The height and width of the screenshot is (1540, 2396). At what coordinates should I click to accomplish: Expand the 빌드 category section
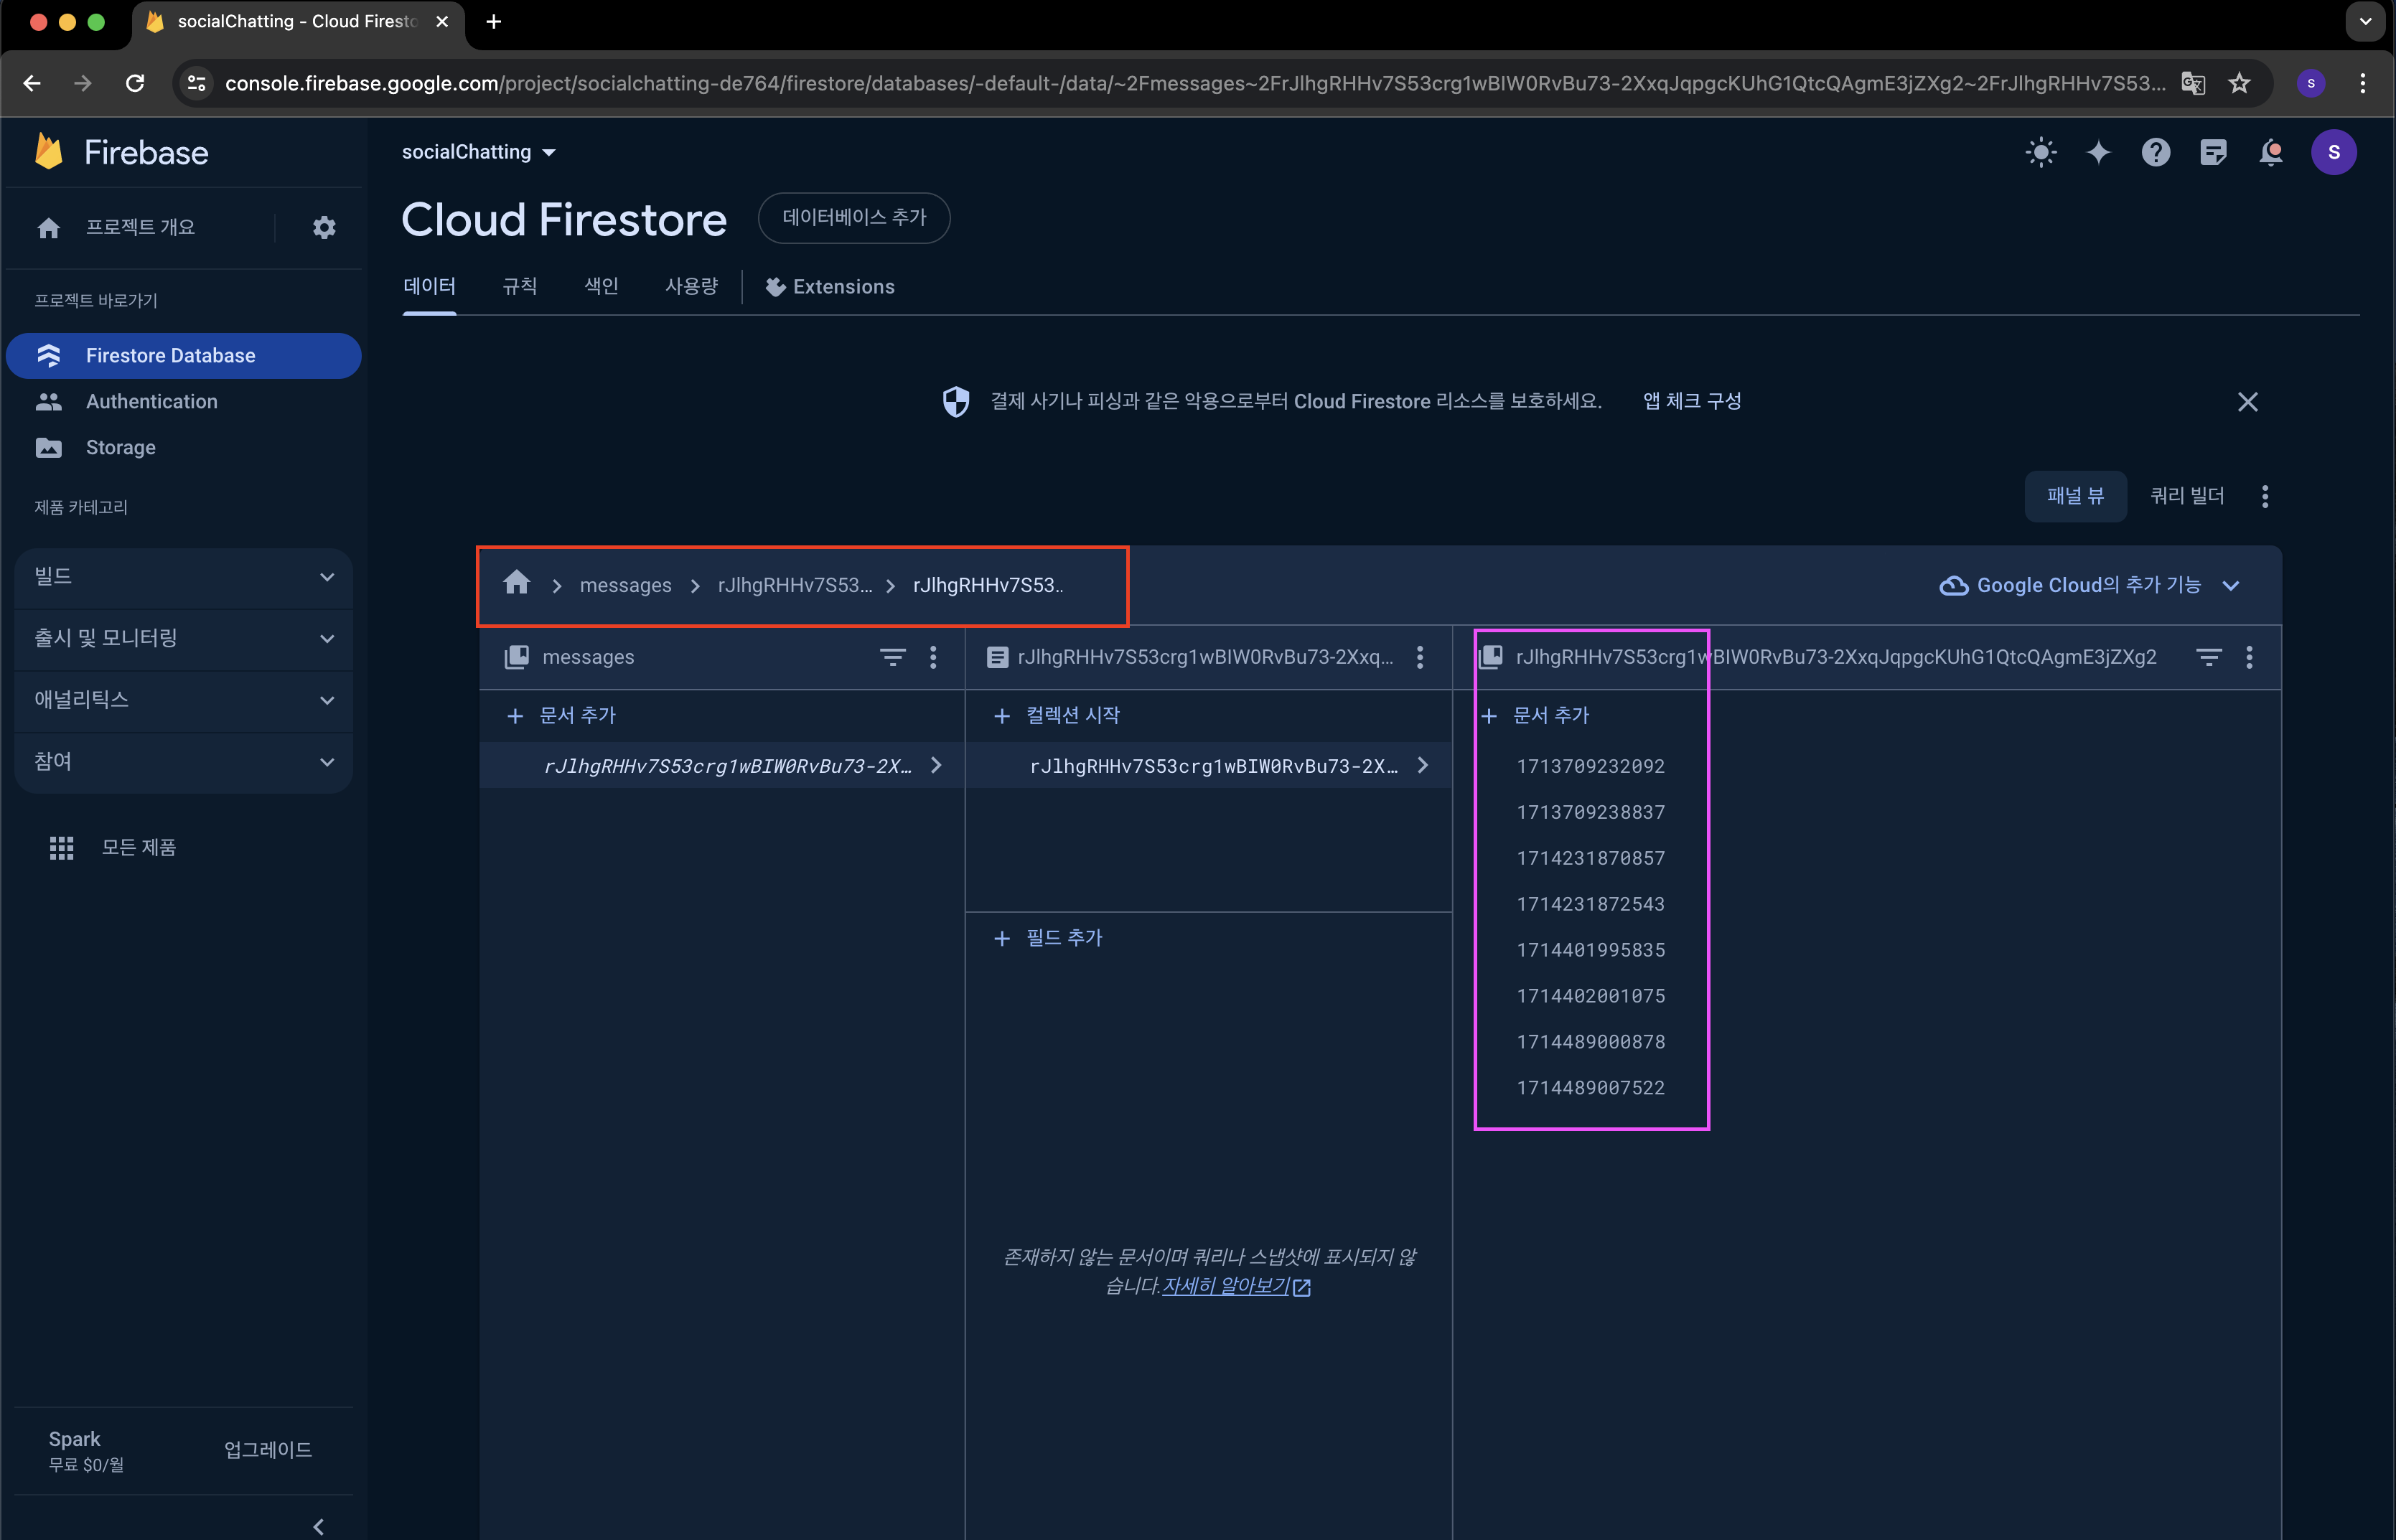[184, 577]
